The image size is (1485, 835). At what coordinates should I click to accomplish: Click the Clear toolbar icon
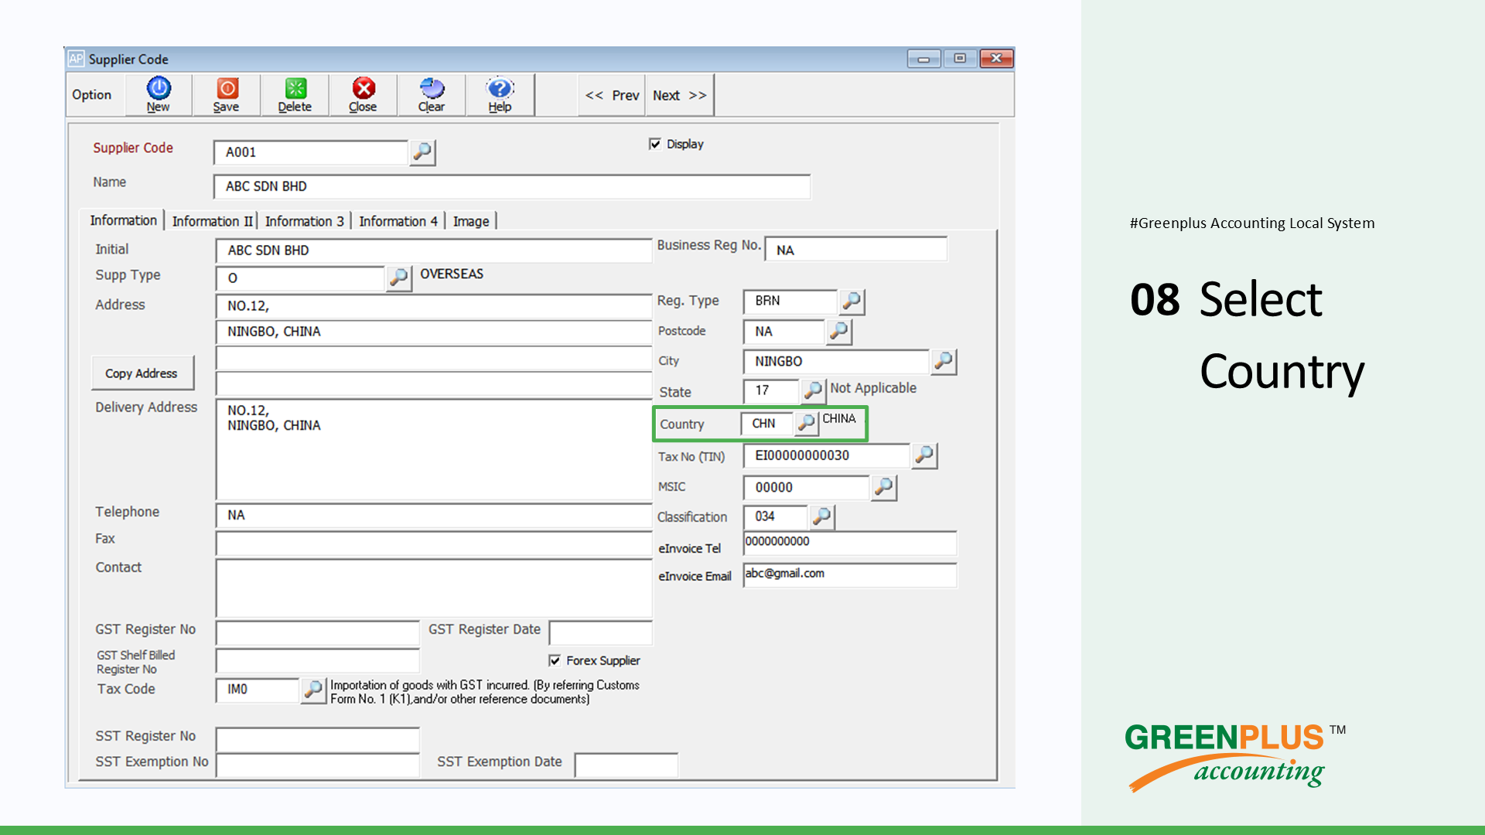[432, 95]
